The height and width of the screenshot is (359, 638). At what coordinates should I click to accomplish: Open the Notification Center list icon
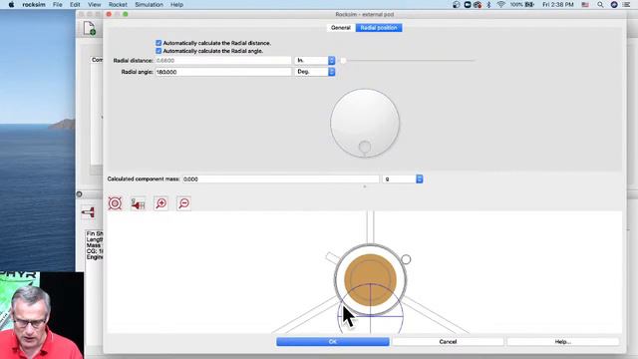pos(627,4)
